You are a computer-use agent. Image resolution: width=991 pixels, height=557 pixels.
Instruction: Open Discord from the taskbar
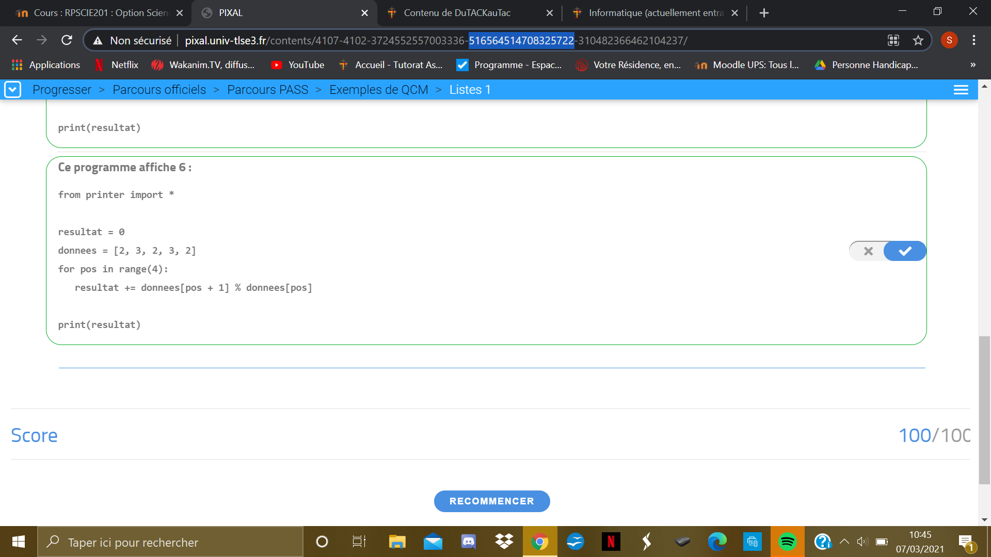468,542
